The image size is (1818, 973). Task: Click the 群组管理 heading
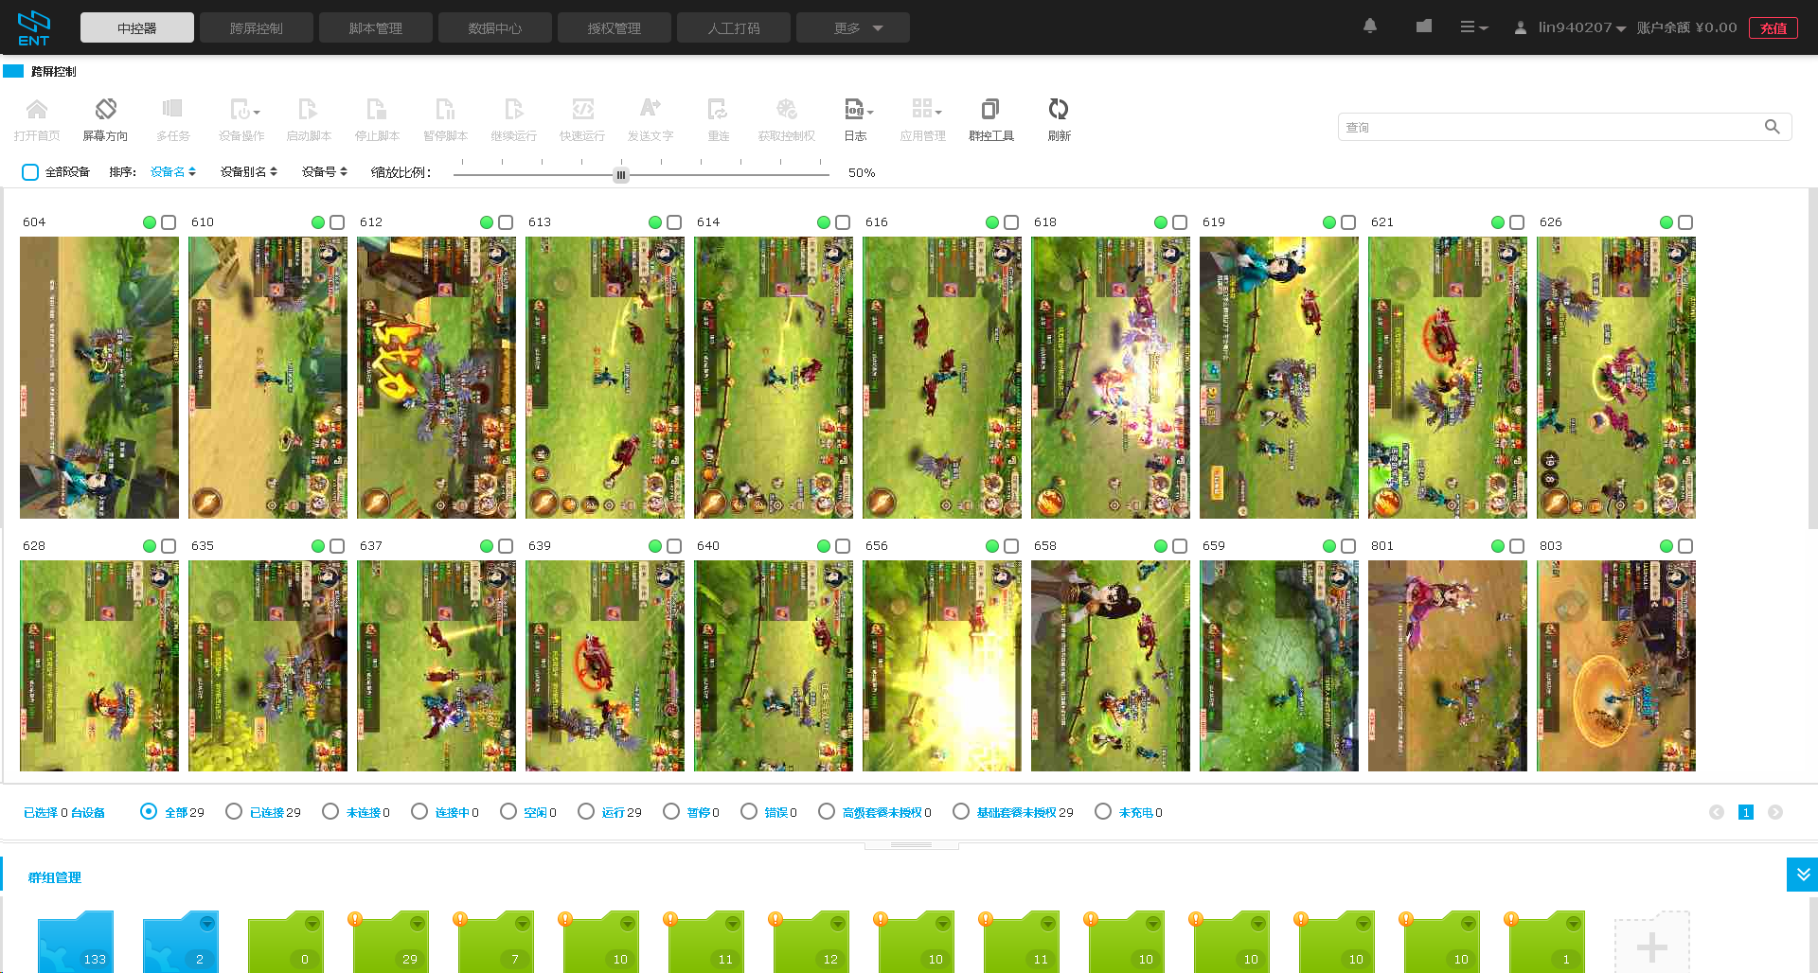pyautogui.click(x=55, y=877)
